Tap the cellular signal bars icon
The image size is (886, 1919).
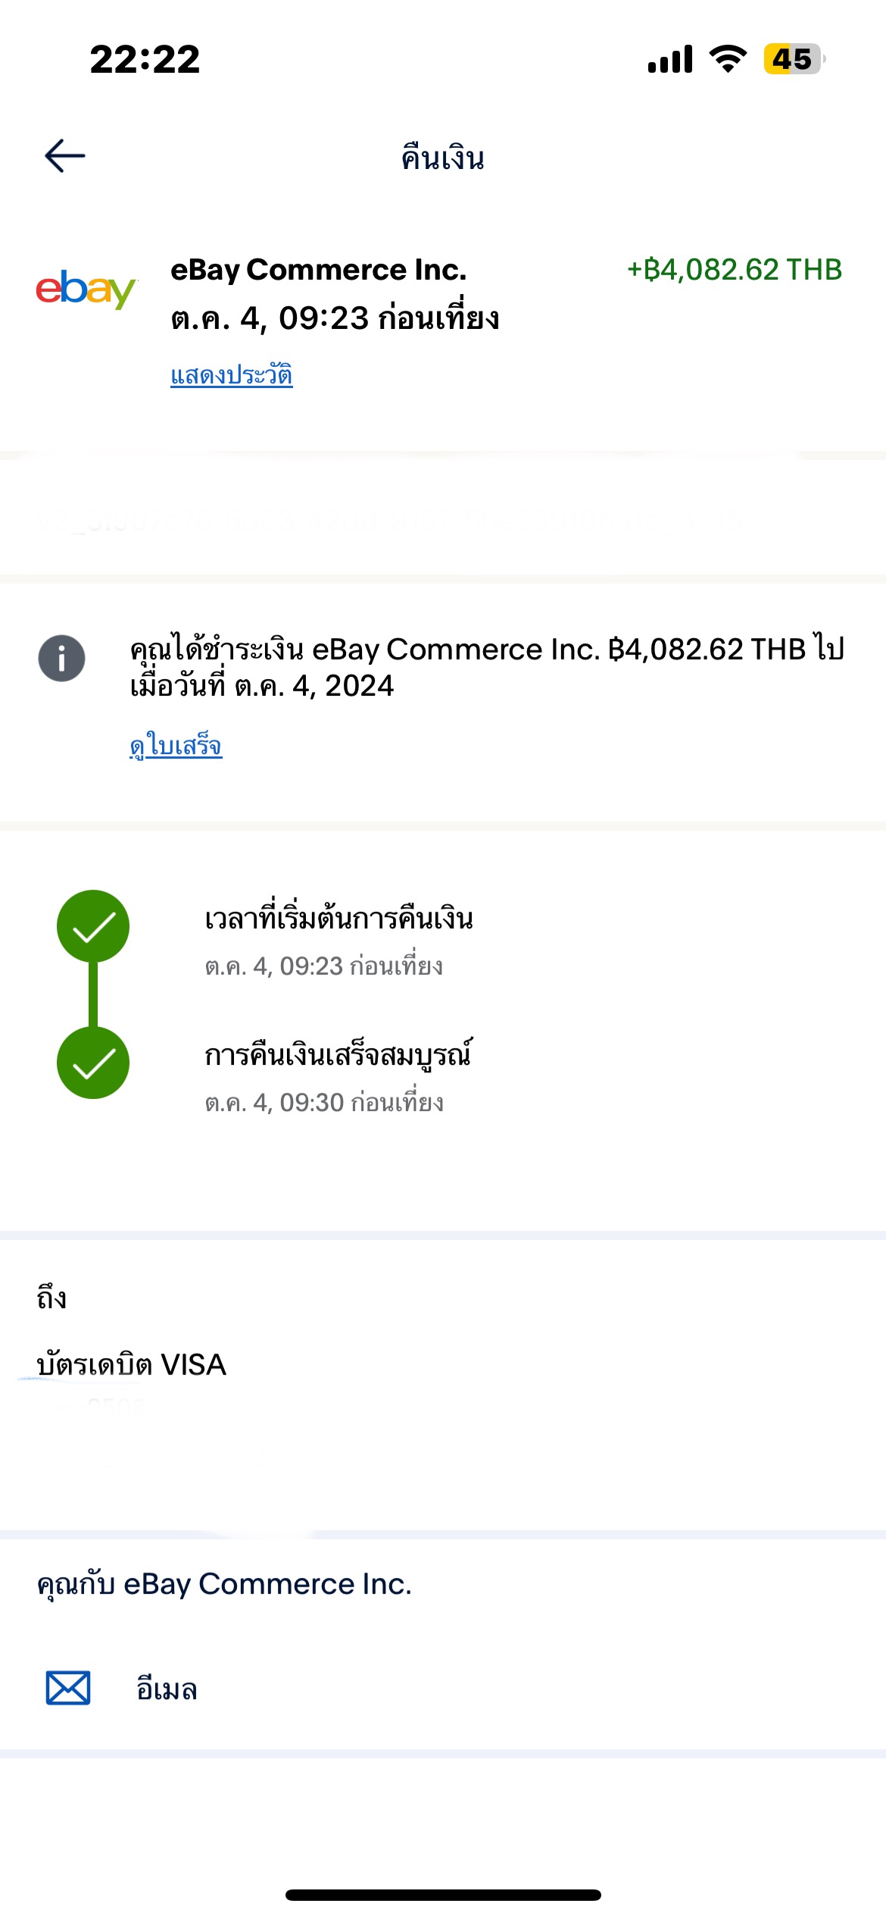(670, 59)
